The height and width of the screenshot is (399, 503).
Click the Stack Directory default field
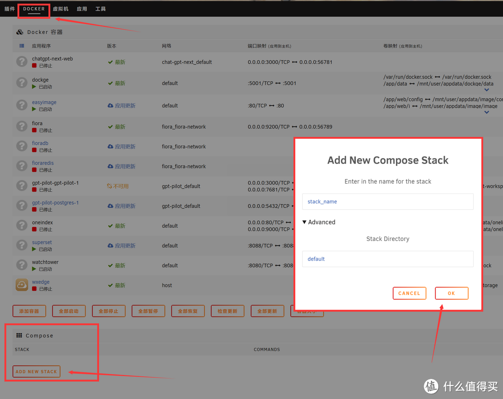pos(387,259)
